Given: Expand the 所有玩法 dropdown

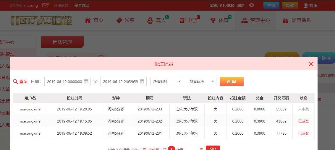Looking at the screenshot, I should (201, 81).
